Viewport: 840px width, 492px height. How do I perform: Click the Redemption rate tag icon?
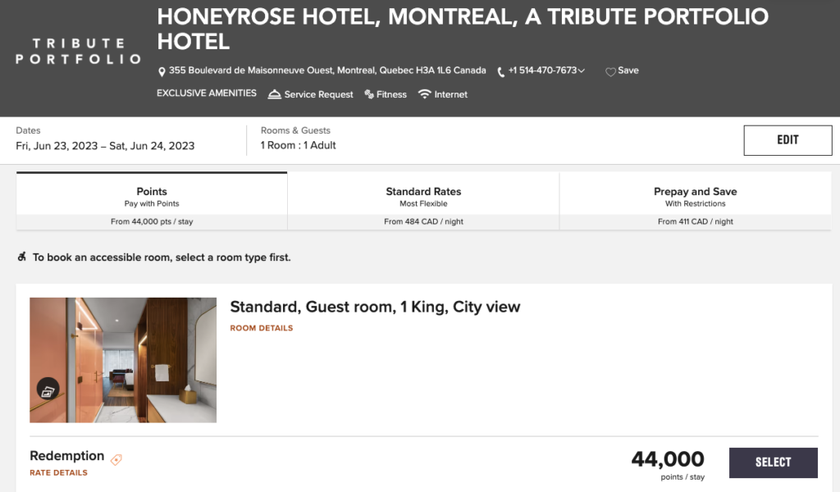116,459
